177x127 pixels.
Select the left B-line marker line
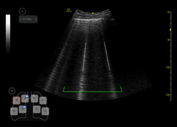coord(84,57)
